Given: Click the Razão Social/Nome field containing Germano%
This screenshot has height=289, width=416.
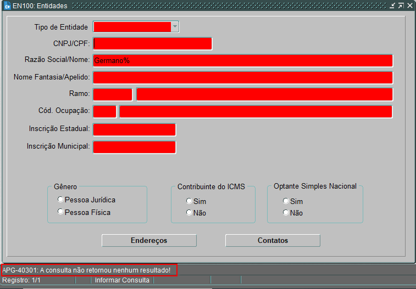Looking at the screenshot, I should (243, 61).
